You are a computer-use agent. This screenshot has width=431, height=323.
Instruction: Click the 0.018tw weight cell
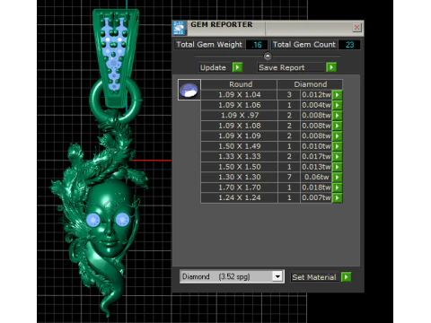point(316,188)
